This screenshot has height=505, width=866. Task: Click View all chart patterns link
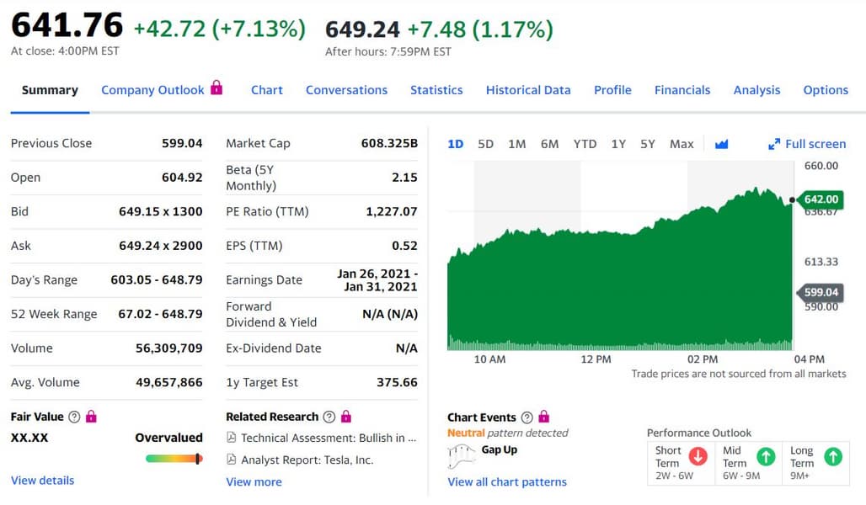click(507, 482)
